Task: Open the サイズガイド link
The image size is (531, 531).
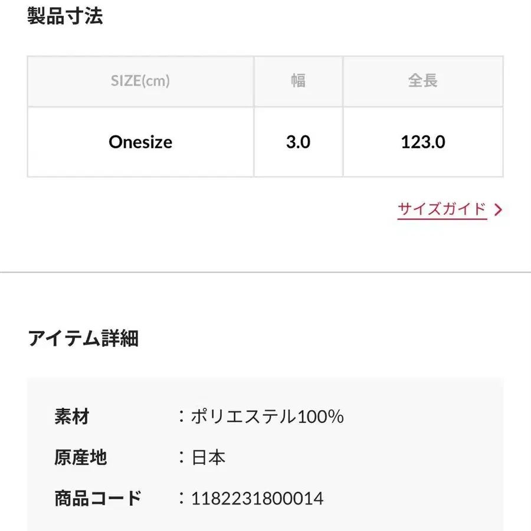Action: click(442, 209)
